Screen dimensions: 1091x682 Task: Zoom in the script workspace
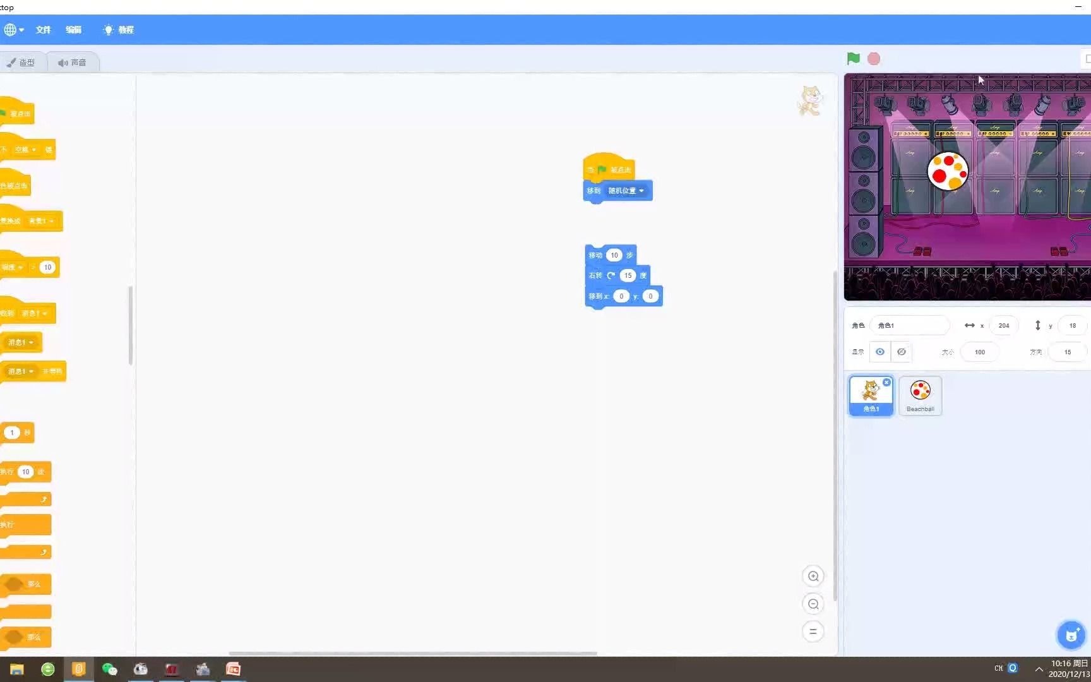click(x=813, y=576)
